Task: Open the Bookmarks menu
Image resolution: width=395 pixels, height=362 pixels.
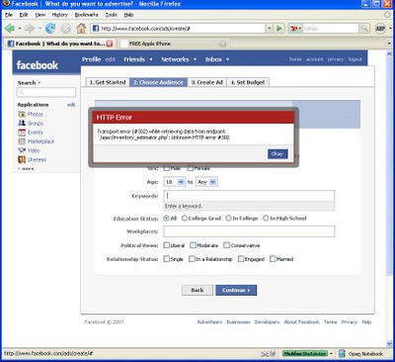Action: (x=87, y=15)
